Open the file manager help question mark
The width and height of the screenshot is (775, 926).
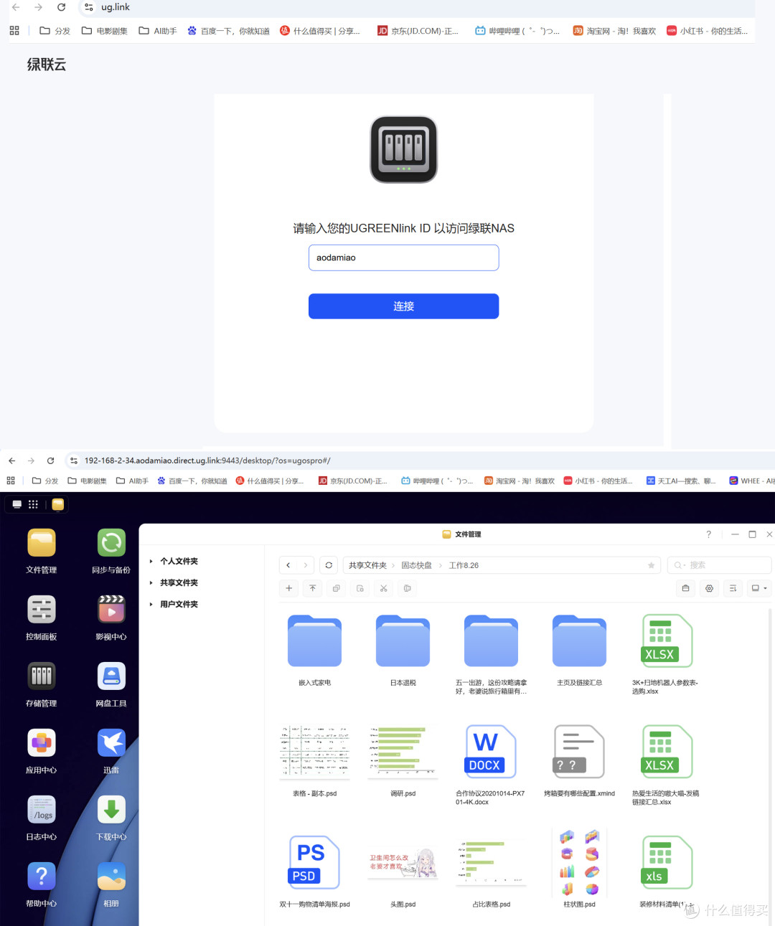[709, 534]
